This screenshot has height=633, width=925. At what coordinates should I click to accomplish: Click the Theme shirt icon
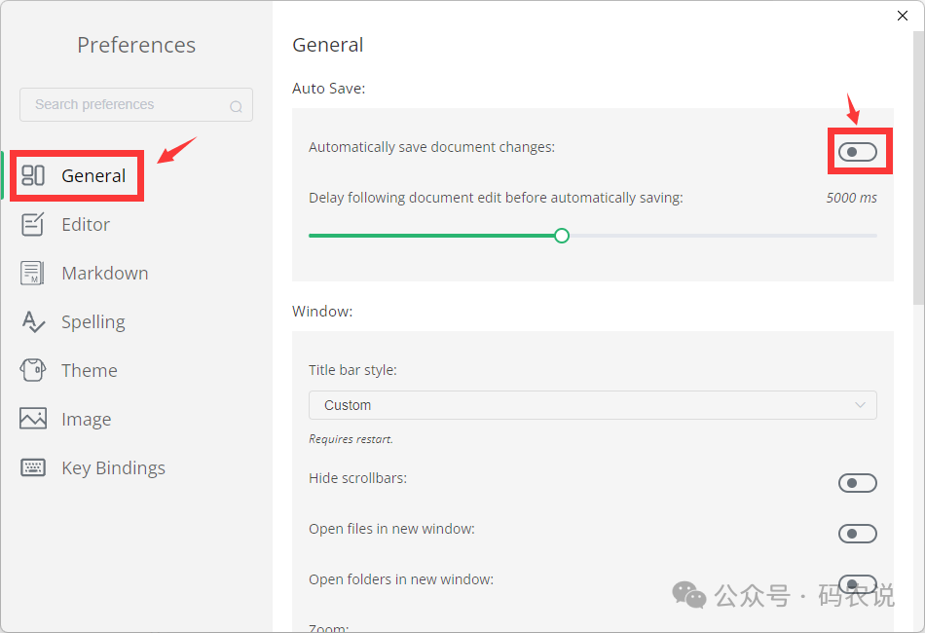(33, 370)
